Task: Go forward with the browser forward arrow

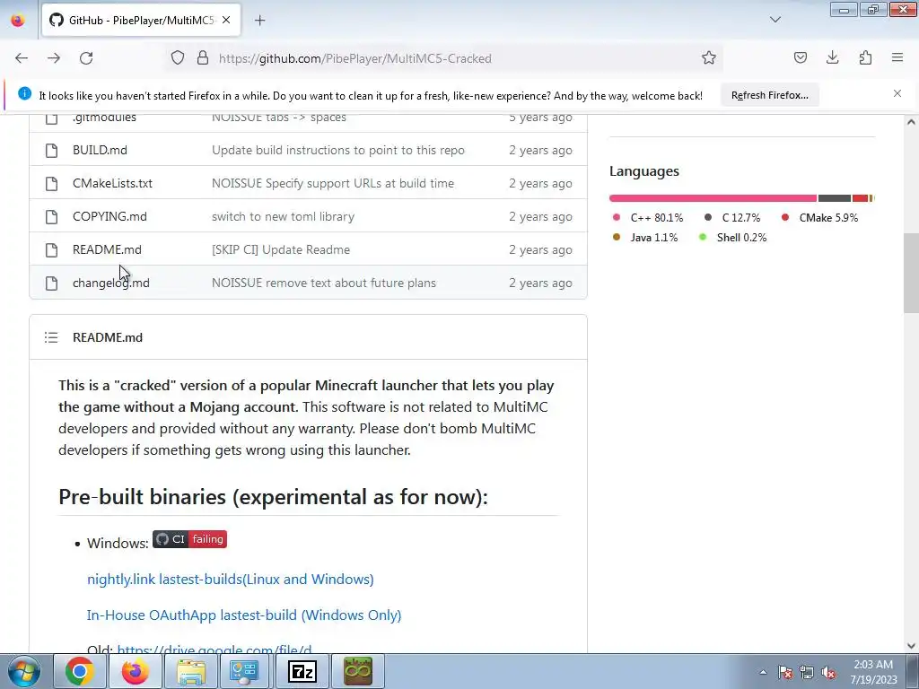Action: click(x=54, y=58)
